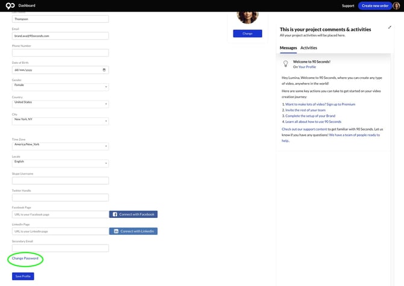404x286 pixels.
Task: Click the Twitter Handle input field
Action: 60,197
